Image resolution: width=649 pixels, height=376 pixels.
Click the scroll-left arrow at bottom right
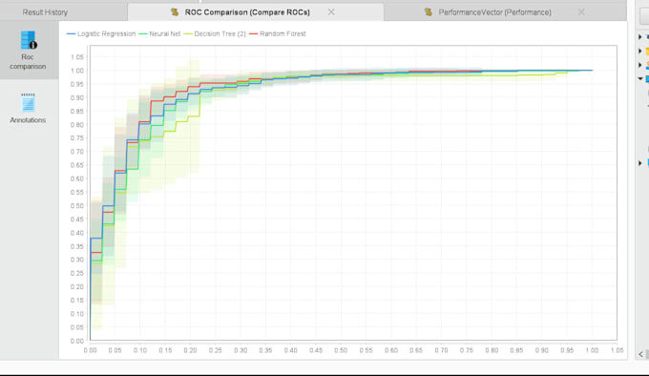coord(640,354)
